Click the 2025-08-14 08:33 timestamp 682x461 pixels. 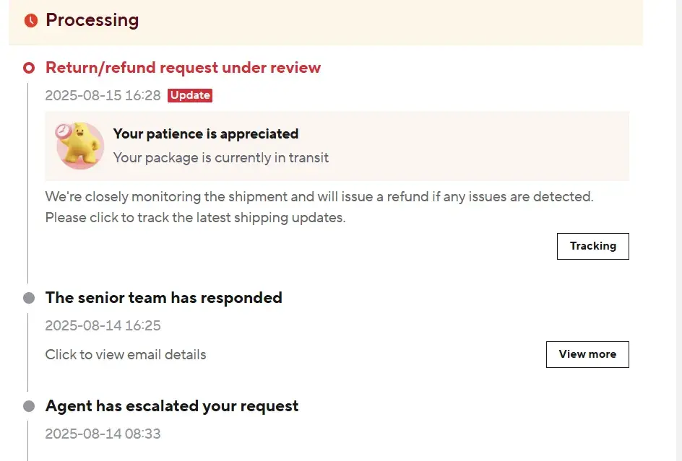(x=103, y=434)
